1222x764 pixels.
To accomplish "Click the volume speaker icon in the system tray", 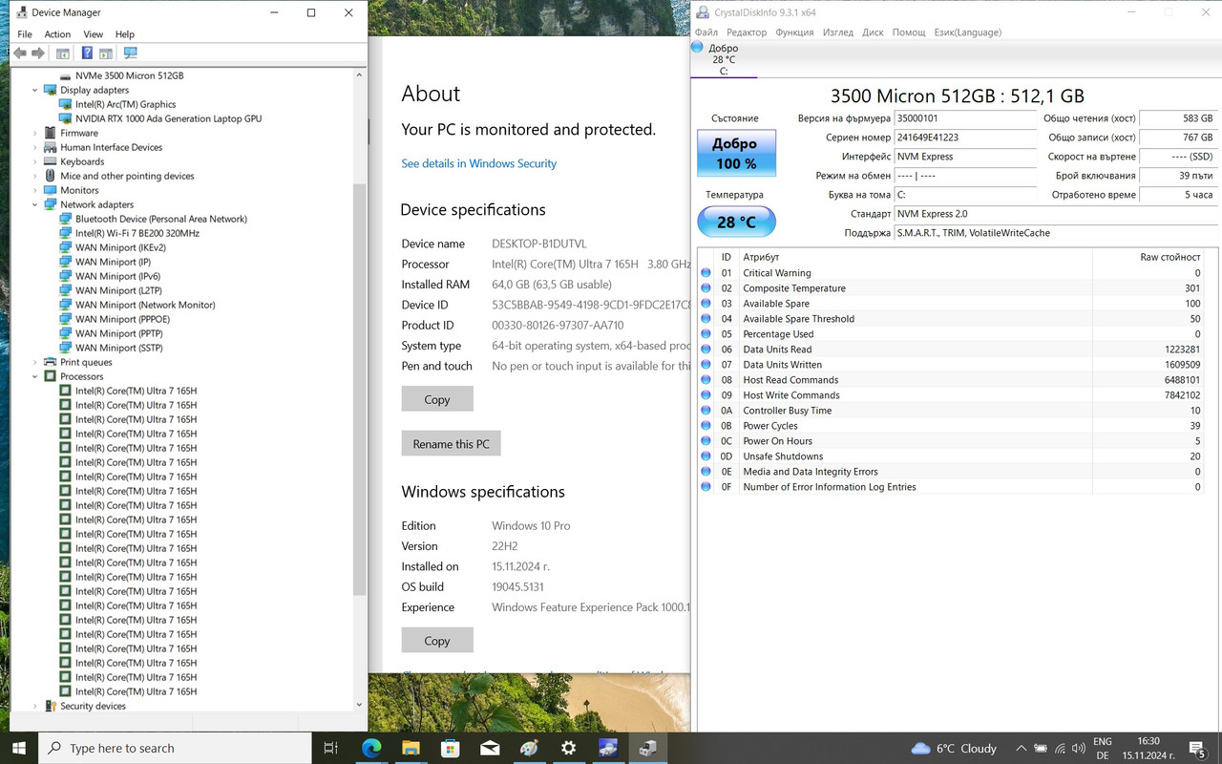I will [x=1078, y=748].
